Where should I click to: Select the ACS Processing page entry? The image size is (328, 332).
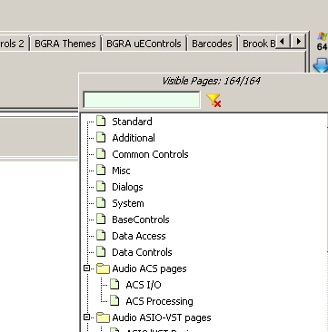[x=159, y=301]
